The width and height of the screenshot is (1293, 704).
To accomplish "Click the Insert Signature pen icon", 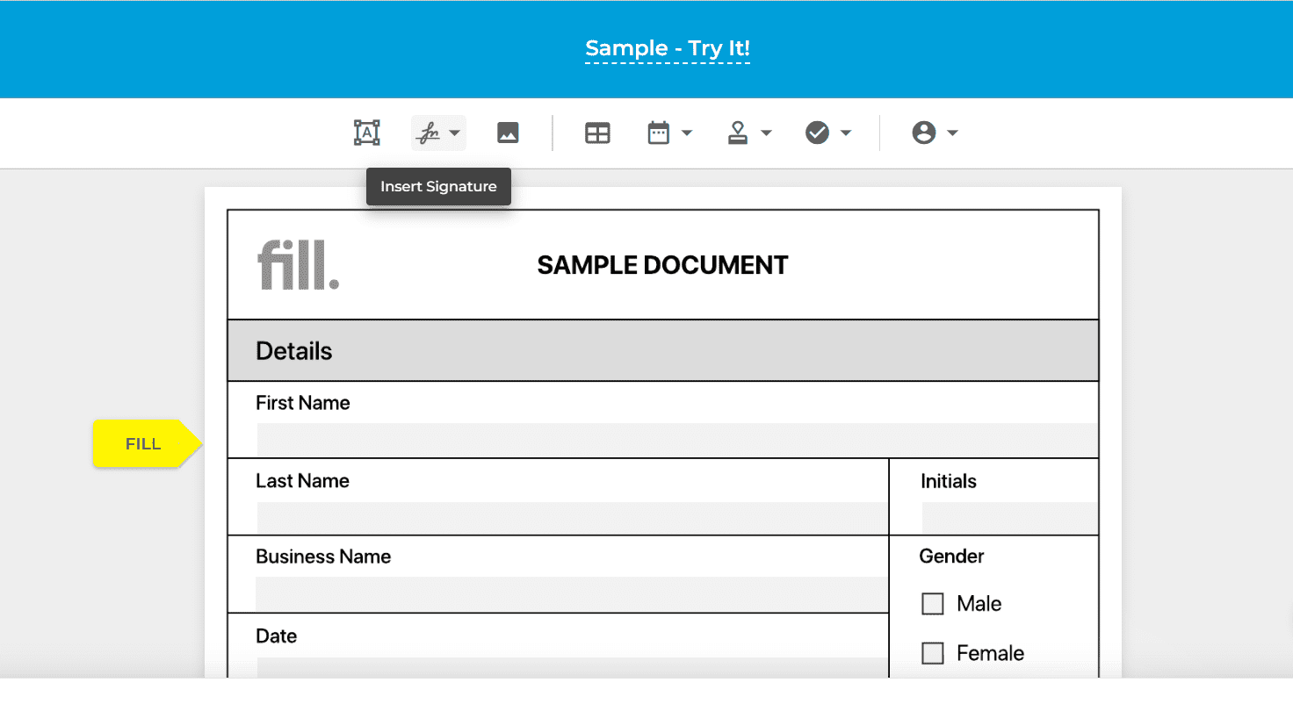I will click(x=429, y=133).
